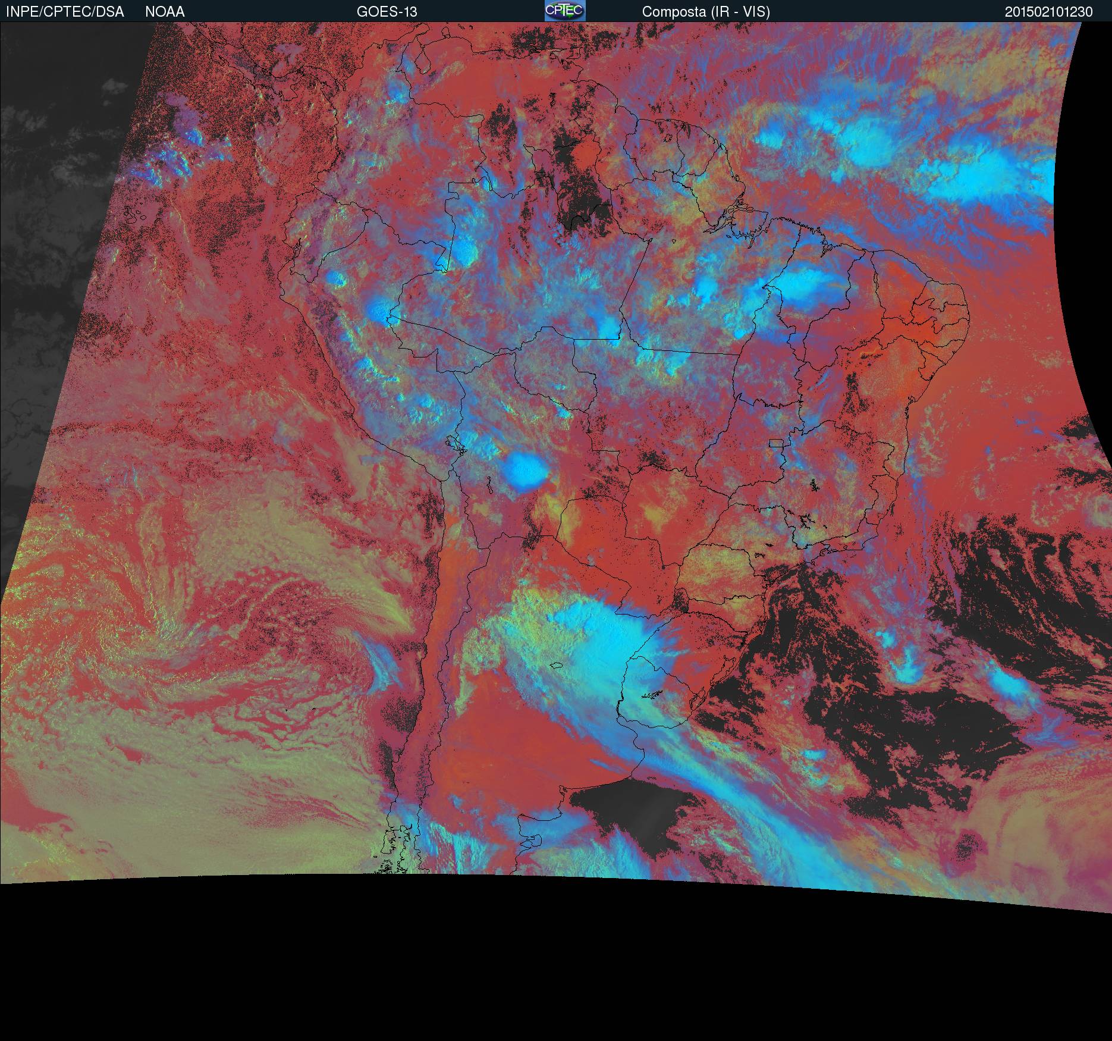Click the NOAA label in header
1112x1041 pixels.
[165, 11]
